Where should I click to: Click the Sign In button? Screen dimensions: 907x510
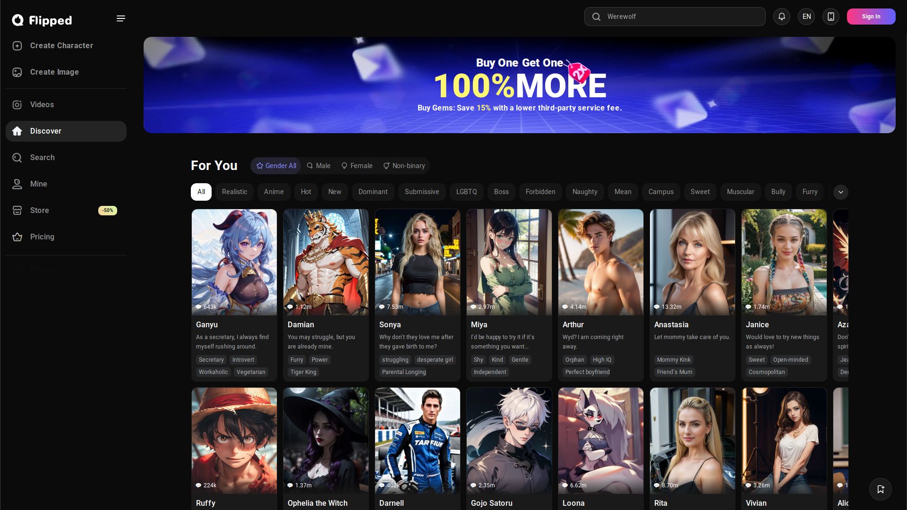point(871,17)
